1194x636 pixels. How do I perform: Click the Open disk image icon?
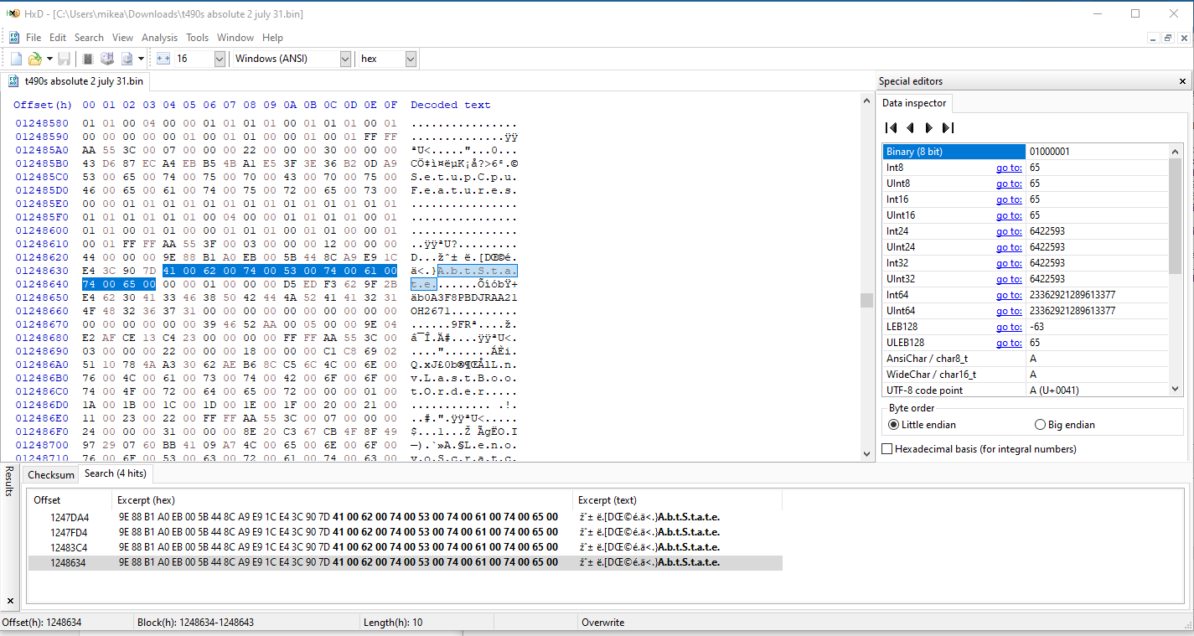tap(127, 59)
